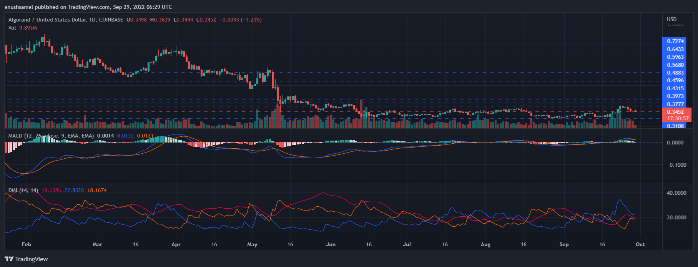
Task: Click the 0.4596 price level tag
Action: (x=675, y=81)
